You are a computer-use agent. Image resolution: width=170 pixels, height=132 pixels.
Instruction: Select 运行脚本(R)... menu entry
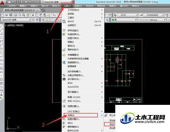click(x=83, y=79)
